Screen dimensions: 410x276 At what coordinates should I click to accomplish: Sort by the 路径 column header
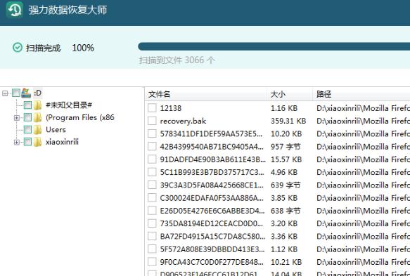click(361, 94)
